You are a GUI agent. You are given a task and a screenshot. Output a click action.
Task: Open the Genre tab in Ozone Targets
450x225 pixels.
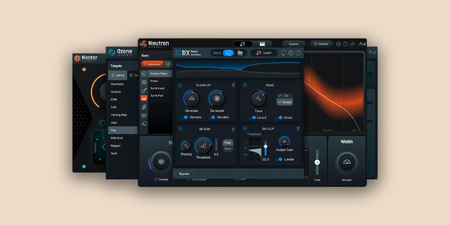117,75
